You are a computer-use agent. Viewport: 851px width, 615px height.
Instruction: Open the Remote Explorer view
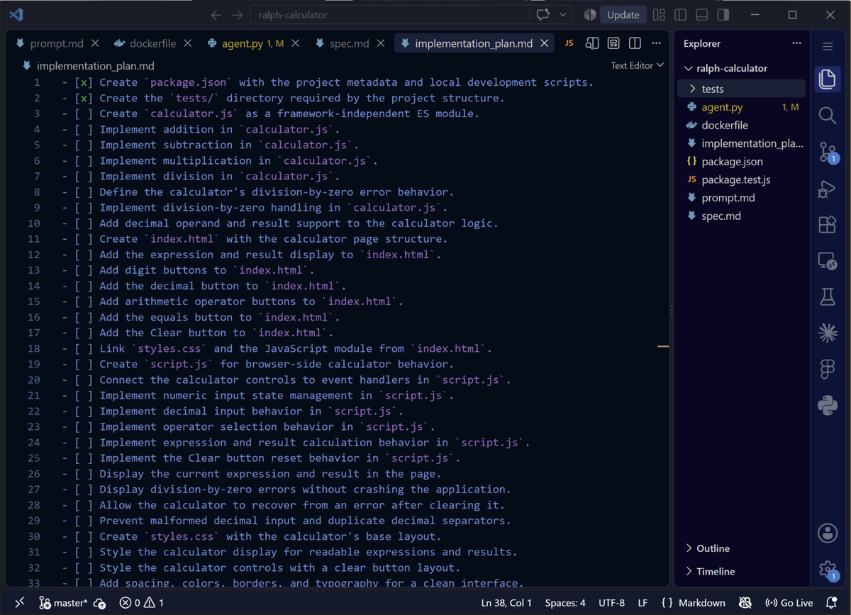coord(828,261)
